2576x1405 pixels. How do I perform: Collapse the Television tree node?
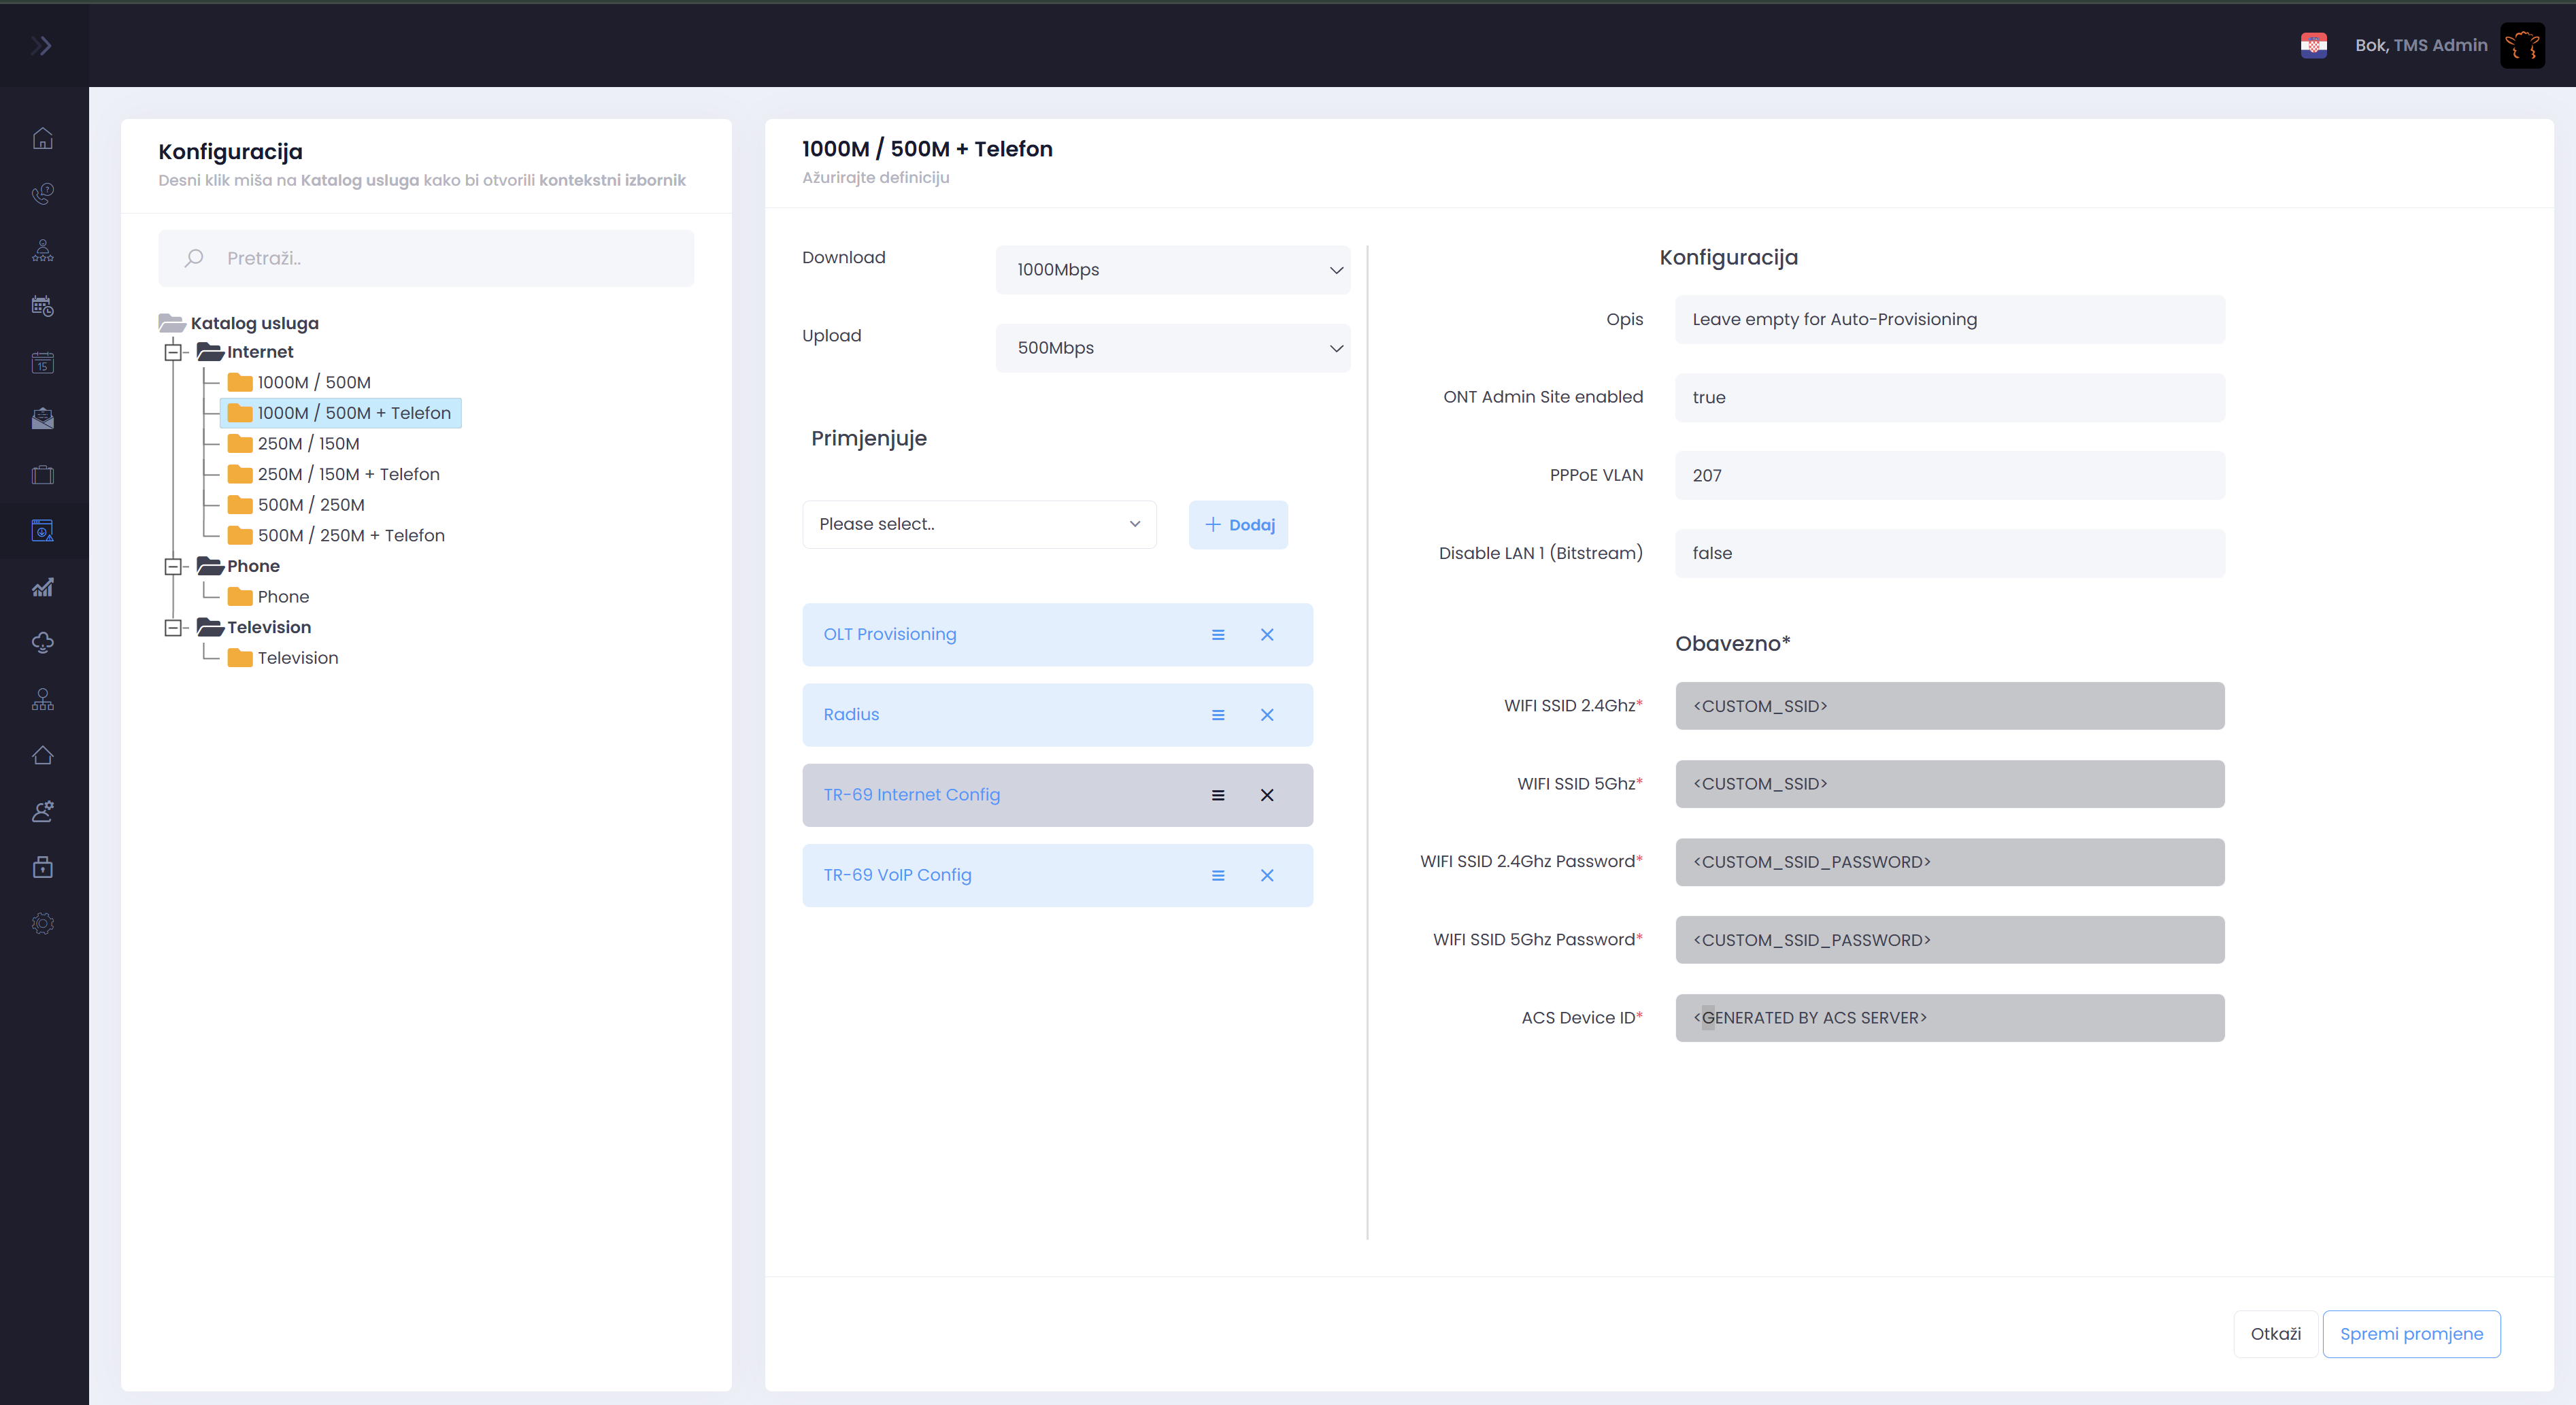click(x=172, y=627)
